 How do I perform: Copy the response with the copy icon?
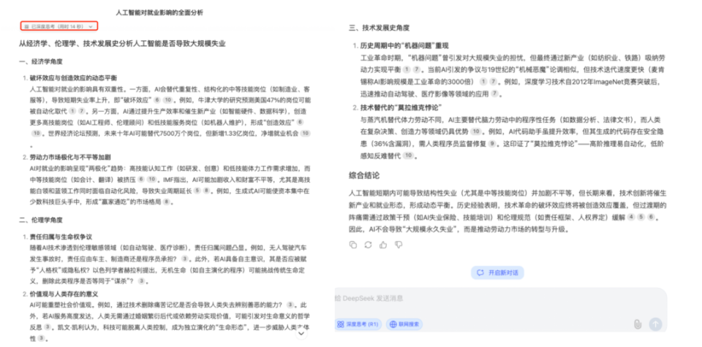tap(352, 245)
